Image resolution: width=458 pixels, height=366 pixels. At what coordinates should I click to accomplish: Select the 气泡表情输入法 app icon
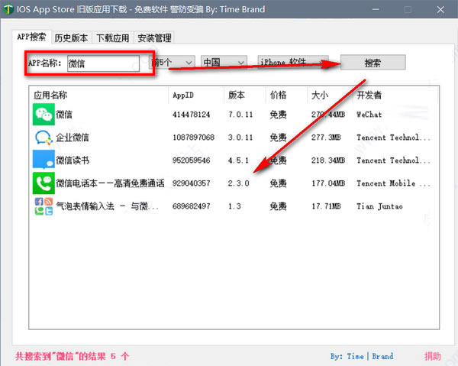point(44,206)
